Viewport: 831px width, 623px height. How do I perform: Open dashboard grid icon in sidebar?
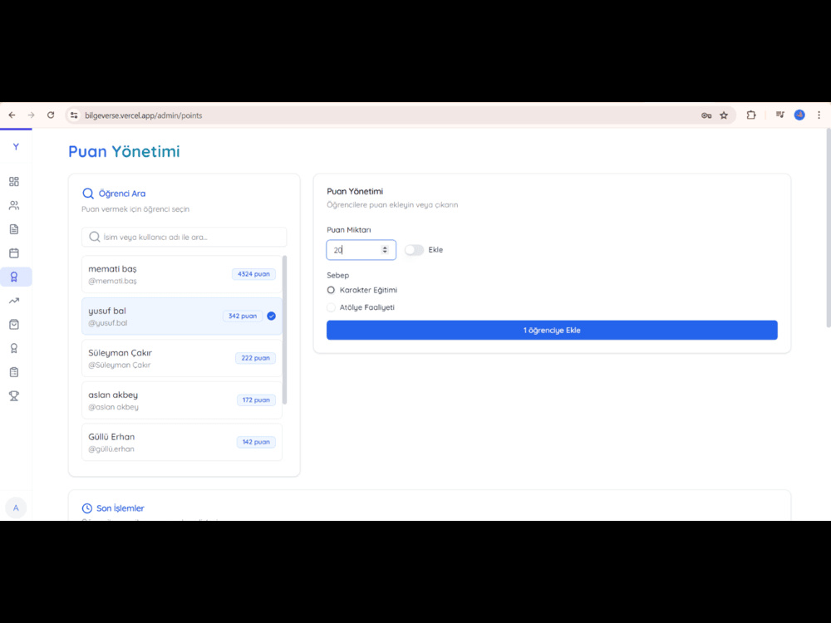[x=14, y=182]
